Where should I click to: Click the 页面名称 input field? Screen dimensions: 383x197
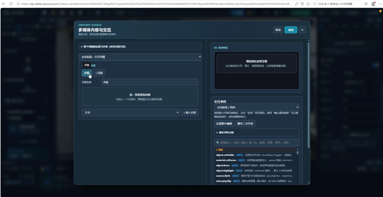[150, 82]
